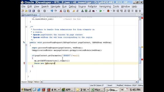The height and width of the screenshot is (92, 164).
Task: Click the Copy toolbar icon
Action: 65,11
